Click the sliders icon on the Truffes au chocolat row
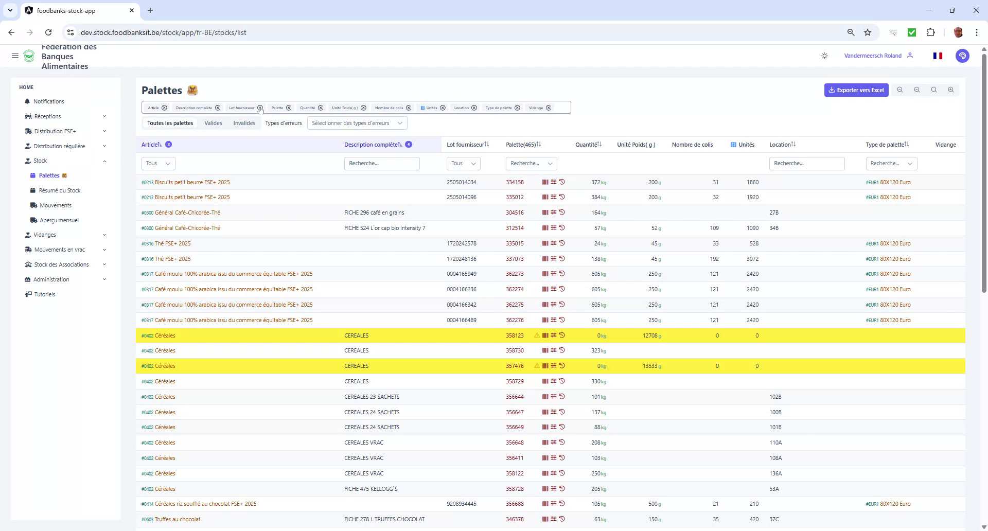988x531 pixels. click(x=554, y=519)
